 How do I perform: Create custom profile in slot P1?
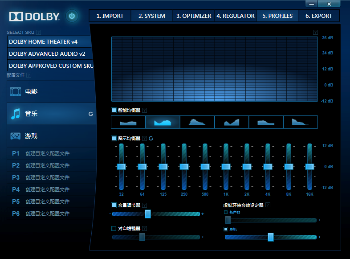(47, 153)
